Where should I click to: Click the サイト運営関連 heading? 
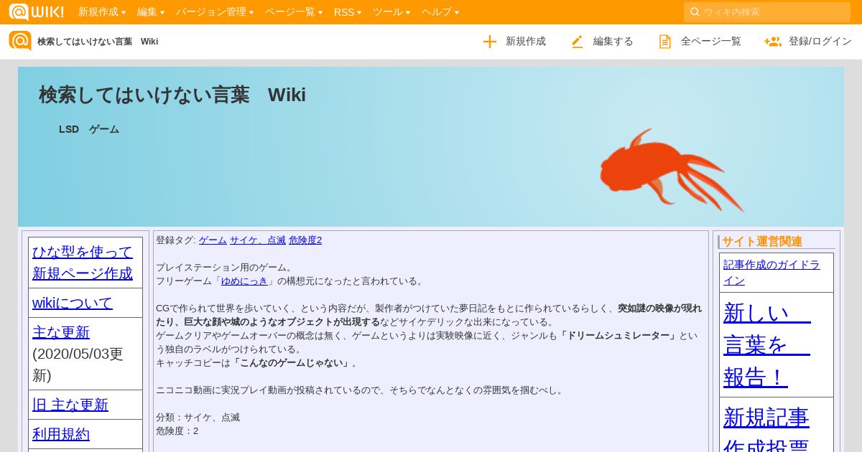(x=762, y=242)
